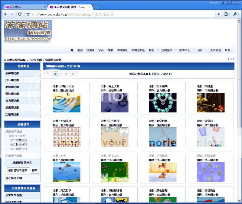
Task: Open the 記憶類遊戲 category
Action: (x=12, y=114)
